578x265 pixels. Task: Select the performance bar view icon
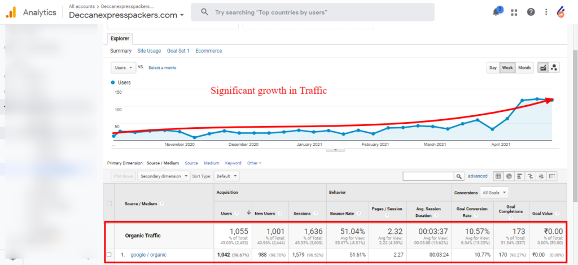click(x=519, y=176)
